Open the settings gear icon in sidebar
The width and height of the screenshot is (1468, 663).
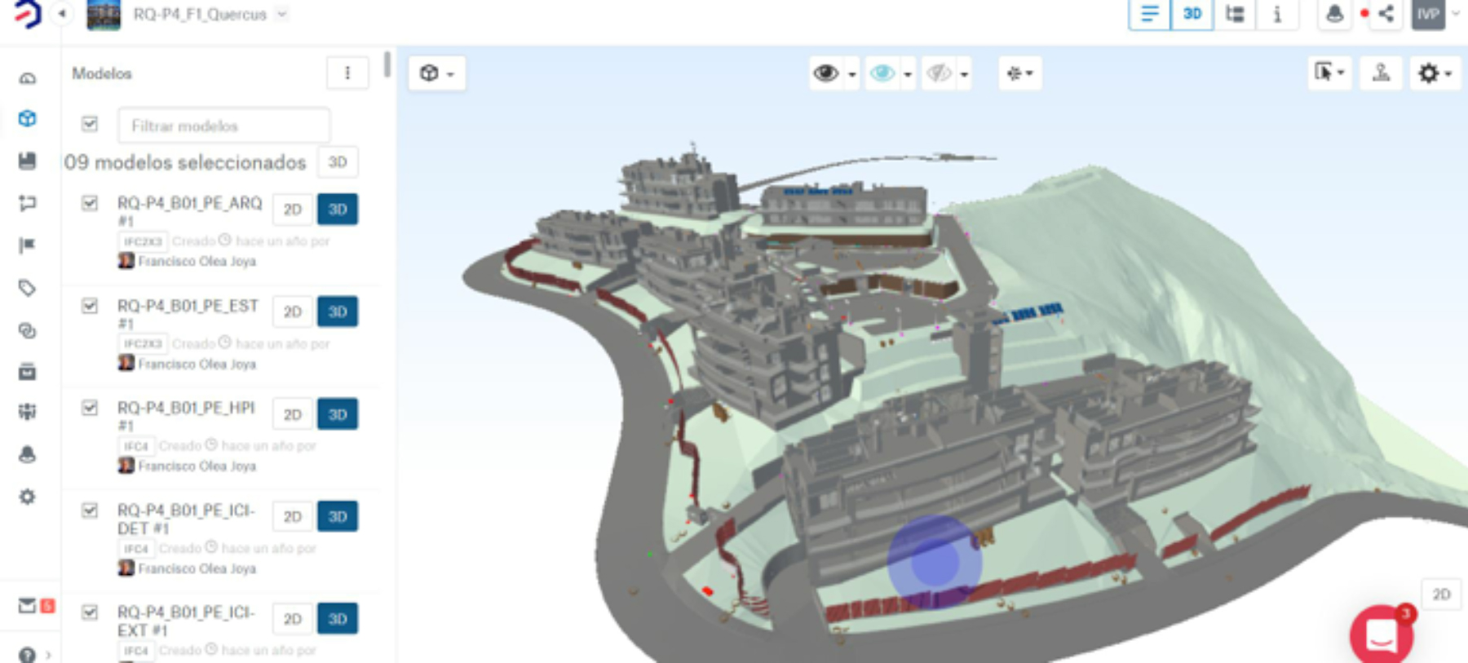click(28, 497)
